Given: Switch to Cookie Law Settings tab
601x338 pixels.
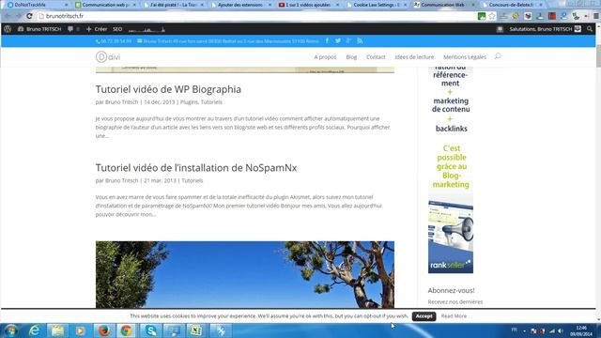Looking at the screenshot, I should point(377,5).
